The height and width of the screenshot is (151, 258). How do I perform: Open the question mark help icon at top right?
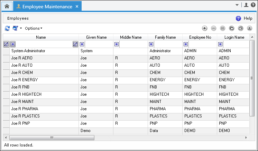[x=253, y=5]
